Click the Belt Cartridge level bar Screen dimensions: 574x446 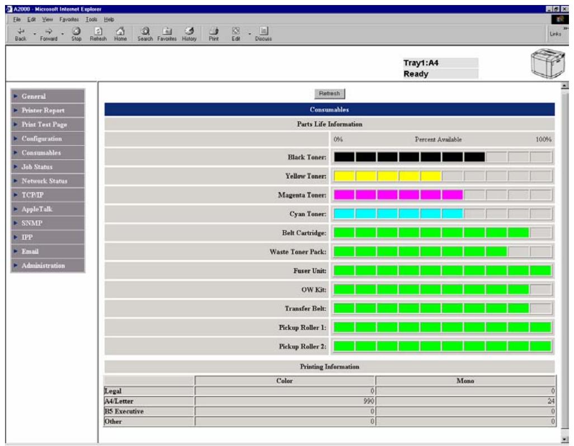click(x=443, y=233)
